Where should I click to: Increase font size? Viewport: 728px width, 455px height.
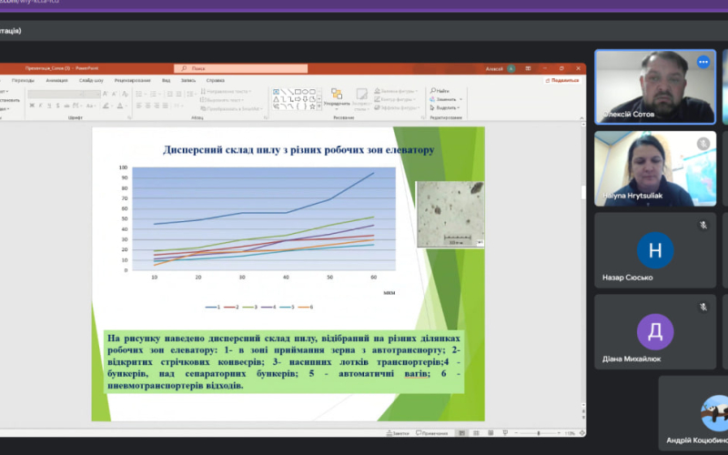(x=106, y=94)
